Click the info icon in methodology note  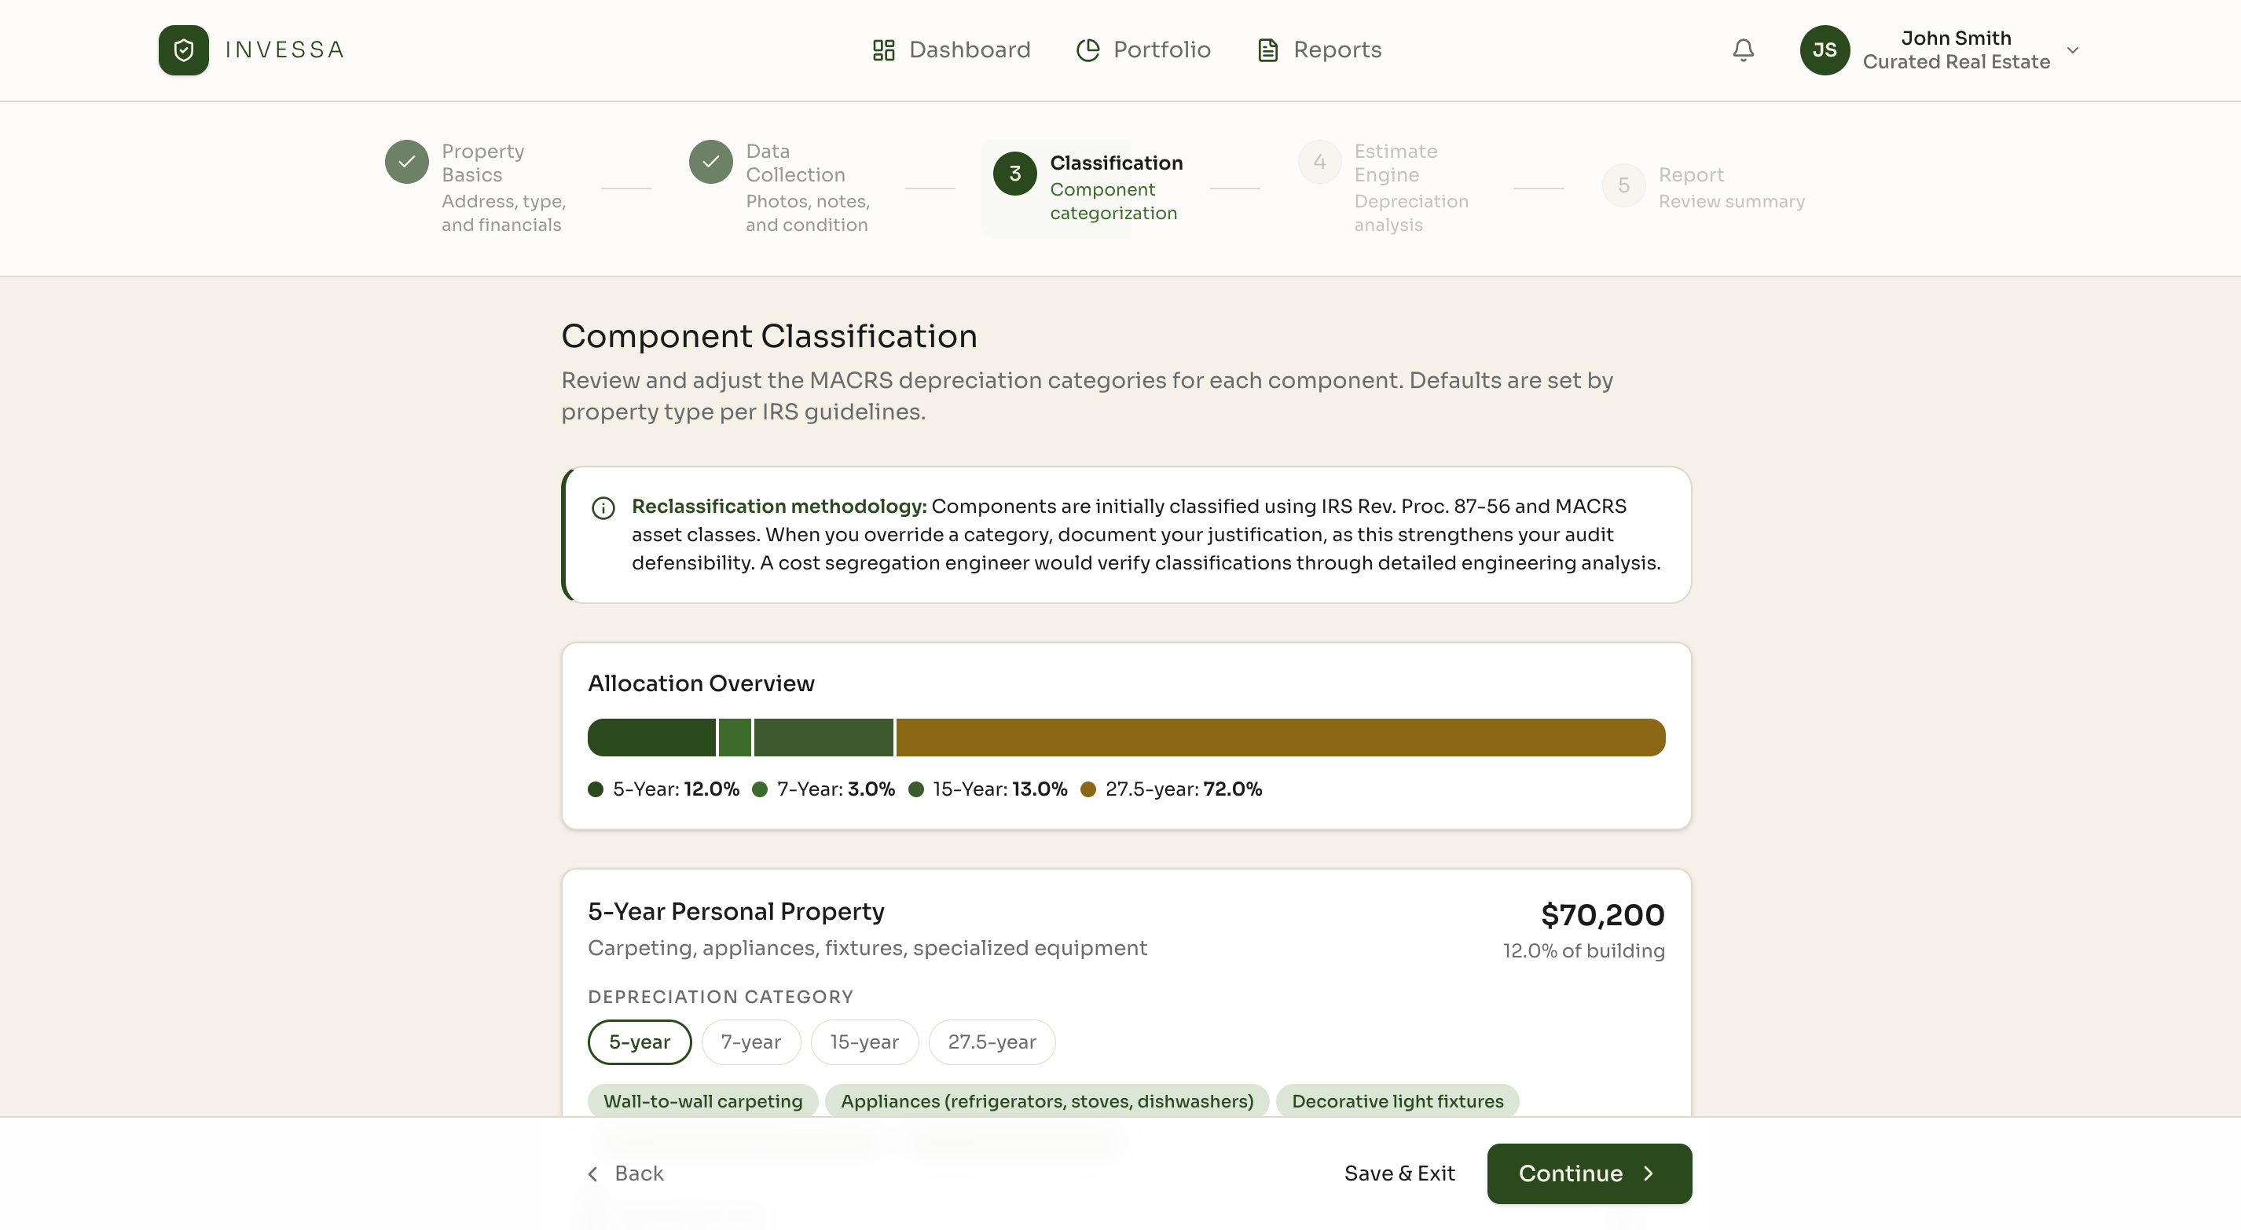point(603,507)
